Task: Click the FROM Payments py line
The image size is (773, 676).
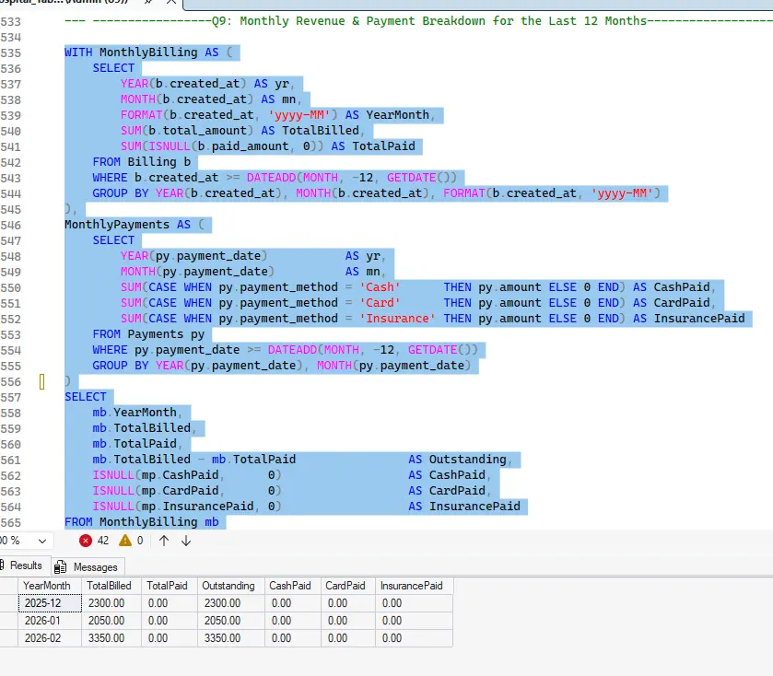Action: click(148, 334)
